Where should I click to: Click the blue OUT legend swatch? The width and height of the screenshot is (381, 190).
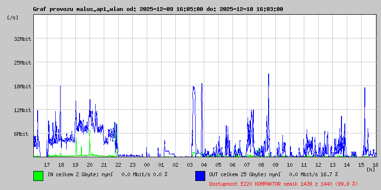coord(200,176)
